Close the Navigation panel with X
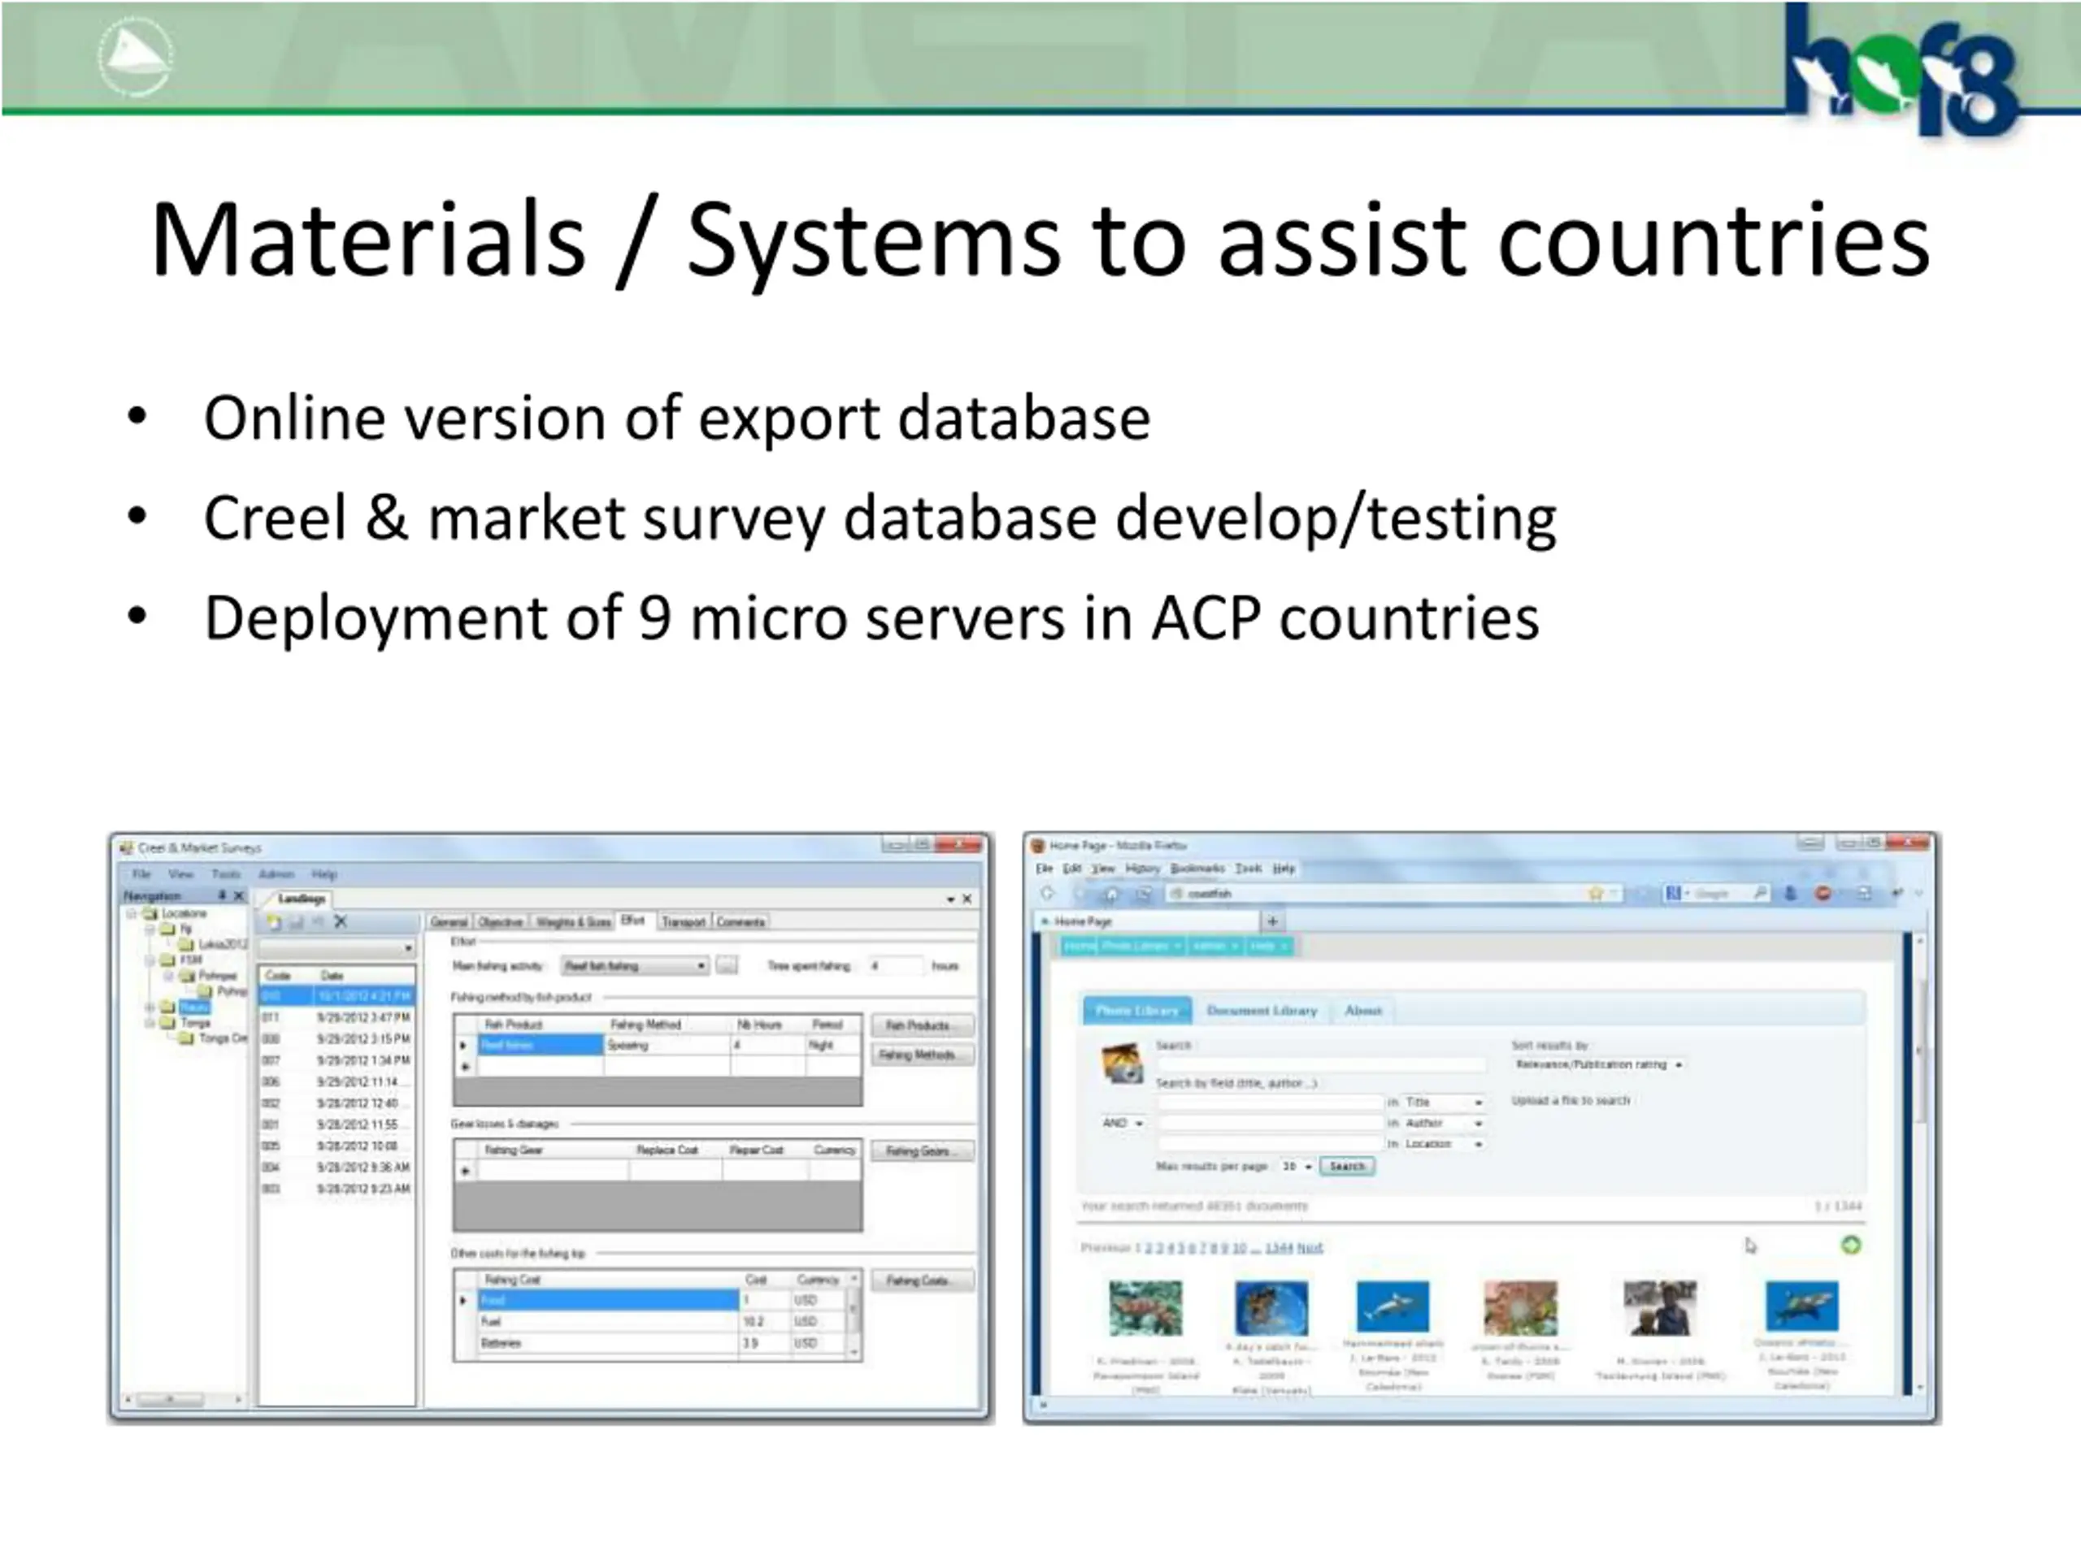Screen dimensions: 2081x1560 [239, 895]
